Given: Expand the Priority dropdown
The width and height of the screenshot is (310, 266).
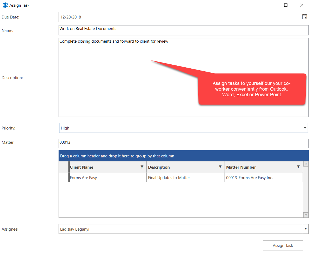Looking at the screenshot, I should point(305,128).
